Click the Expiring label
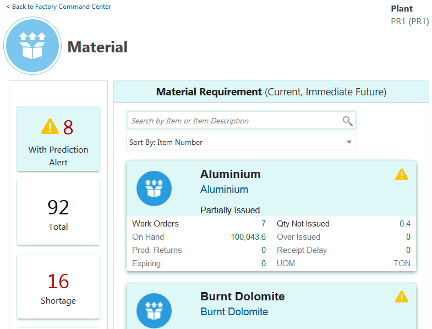 coord(146,263)
